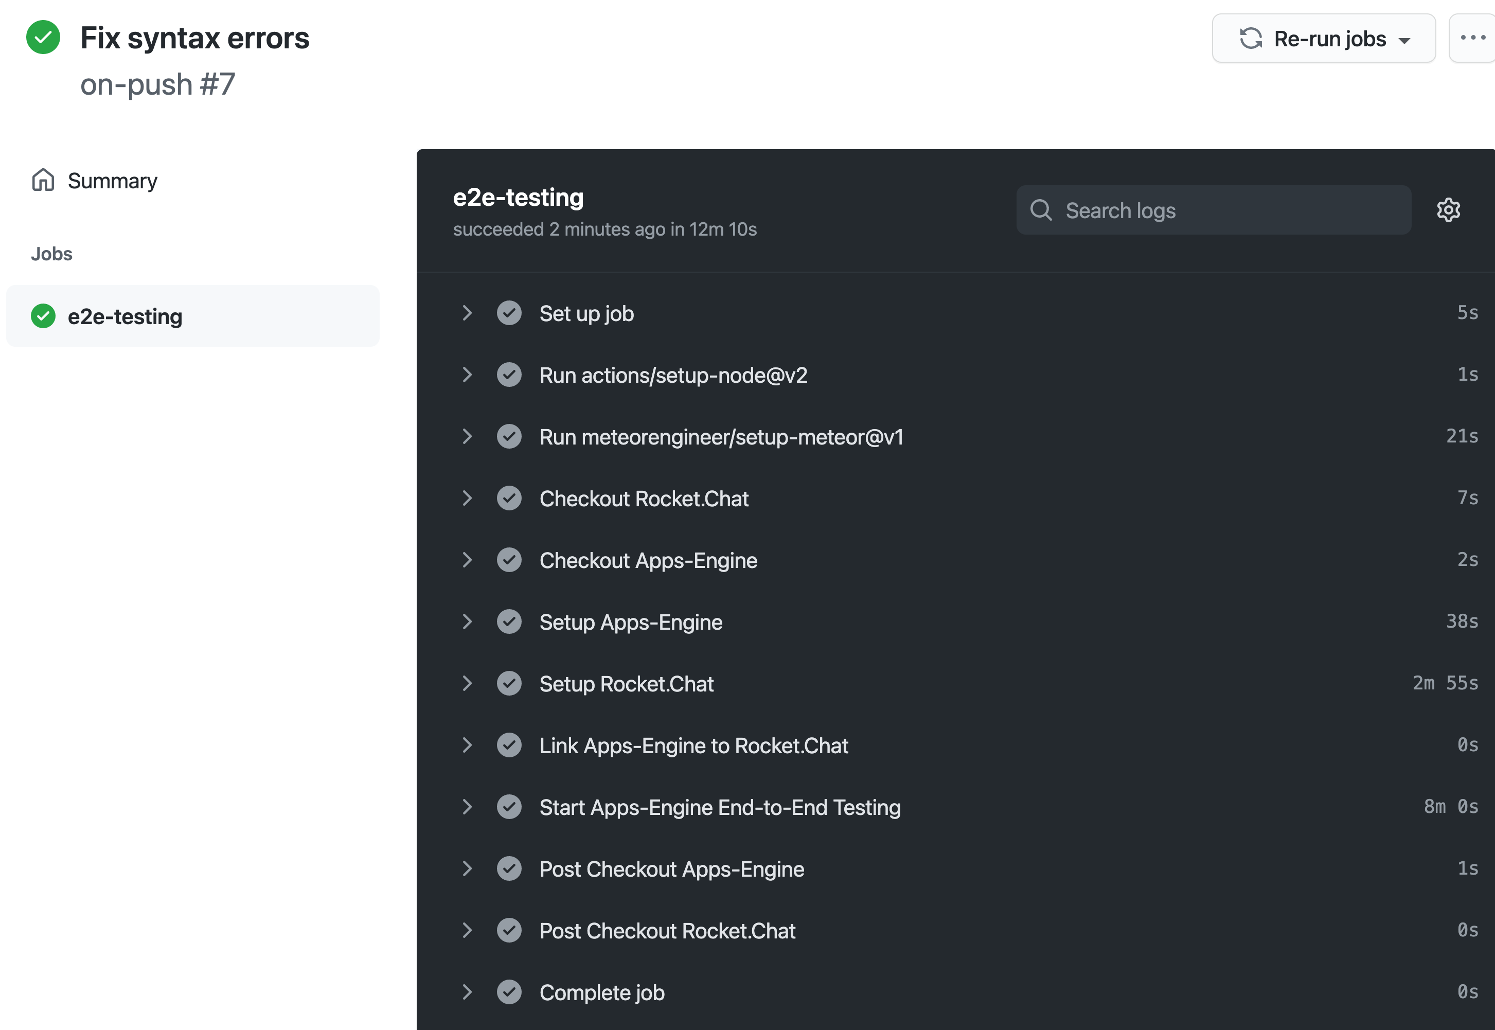Click the Set up job status check icon

click(509, 313)
